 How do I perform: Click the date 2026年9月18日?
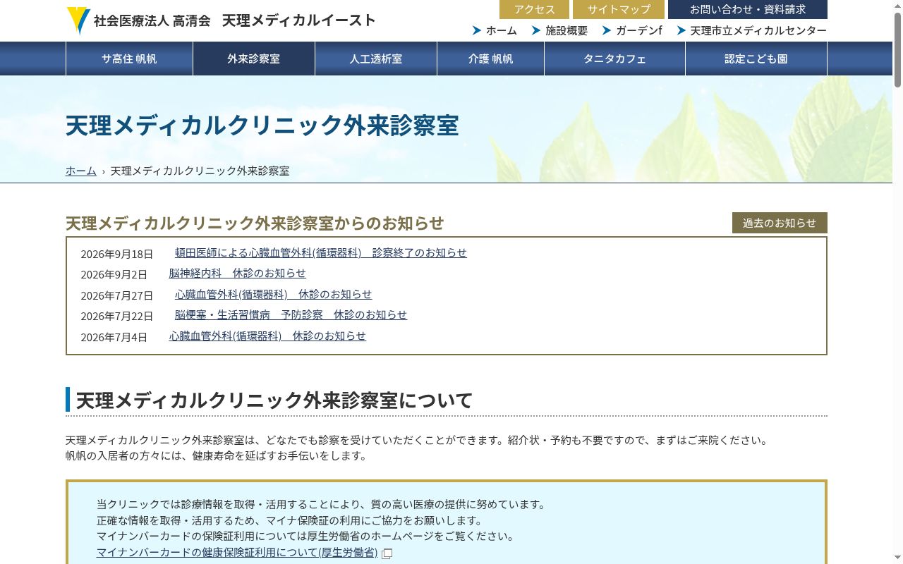[x=116, y=254]
